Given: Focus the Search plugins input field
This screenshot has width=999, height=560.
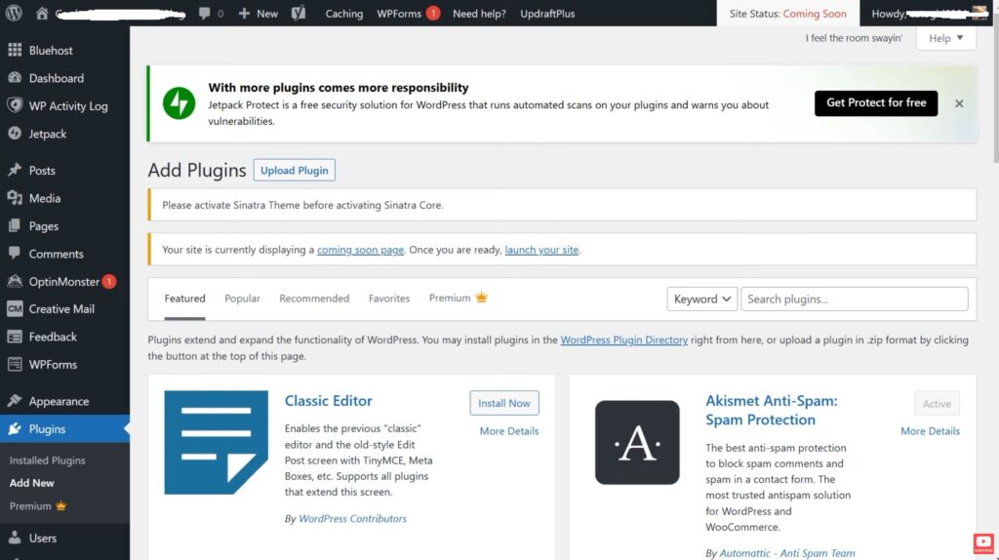Looking at the screenshot, I should coord(855,299).
